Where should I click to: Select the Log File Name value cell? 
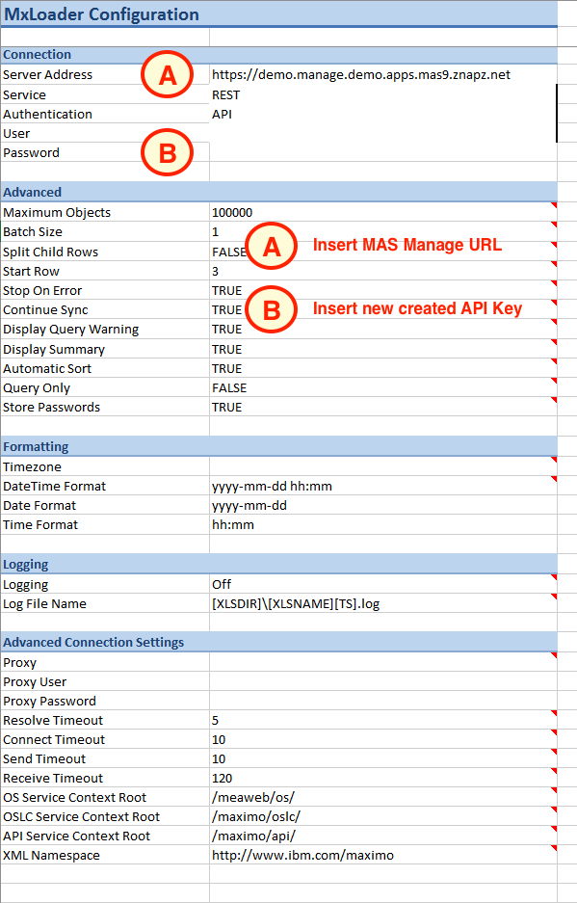tap(383, 603)
